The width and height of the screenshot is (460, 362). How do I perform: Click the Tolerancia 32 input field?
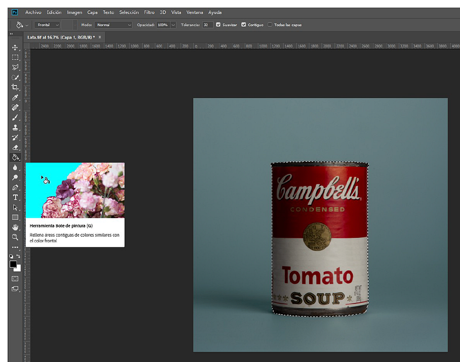pos(208,25)
